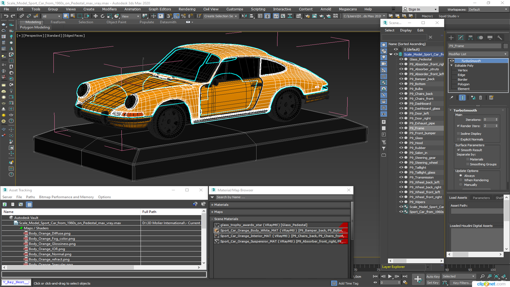Collapse Scene Materials group

tap(212, 219)
